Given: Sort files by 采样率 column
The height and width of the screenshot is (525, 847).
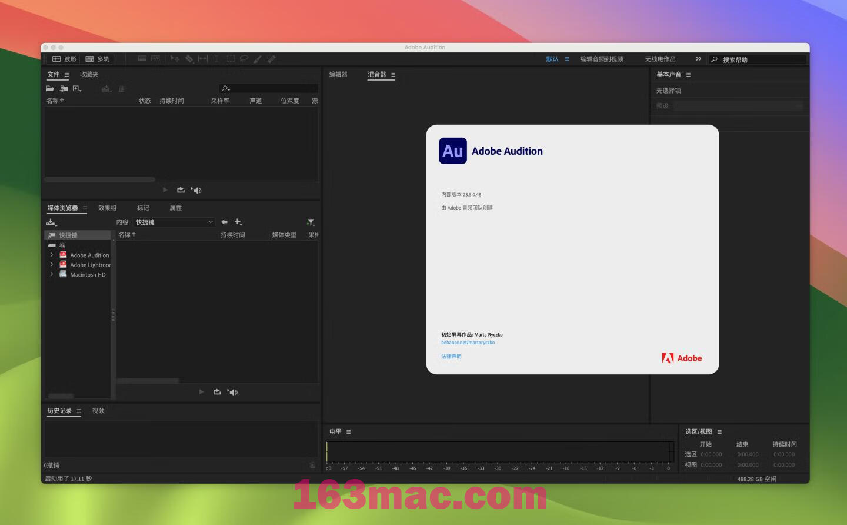Looking at the screenshot, I should tap(220, 101).
